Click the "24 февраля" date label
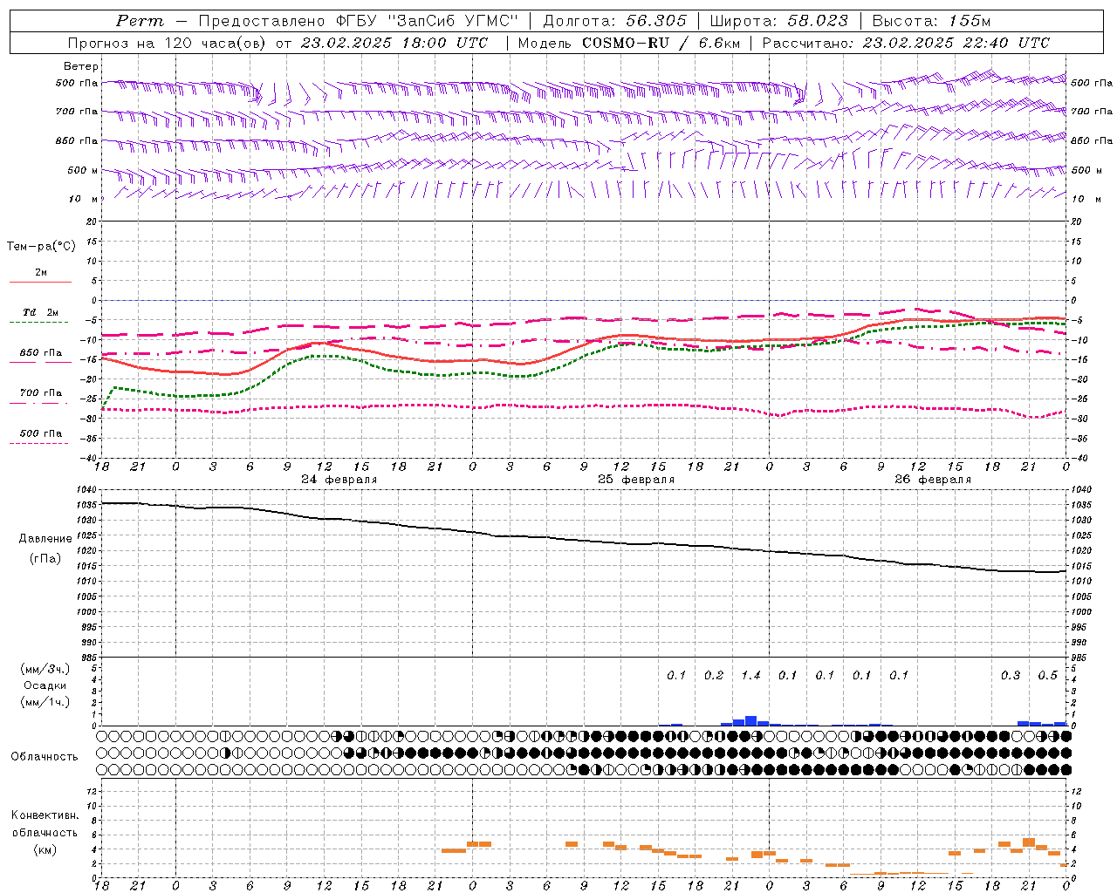This screenshot has height=893, width=1117. [339, 480]
